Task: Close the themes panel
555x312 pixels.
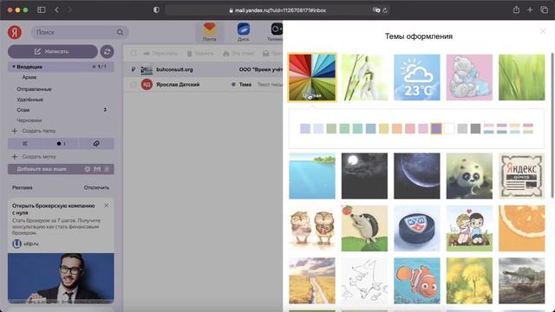Action: click(x=543, y=31)
